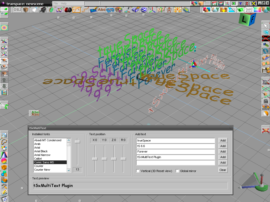270x202 pixels.
Task: Click the blue checkered sphere icon
Action: pos(144,10)
